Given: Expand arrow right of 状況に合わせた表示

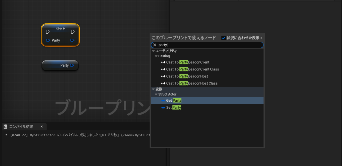Looking at the screenshot, I should [x=262, y=38].
